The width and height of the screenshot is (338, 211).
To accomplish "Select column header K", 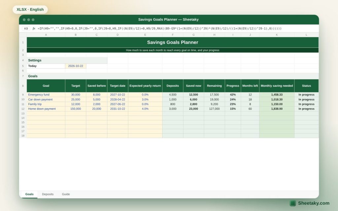I will 277,35.
